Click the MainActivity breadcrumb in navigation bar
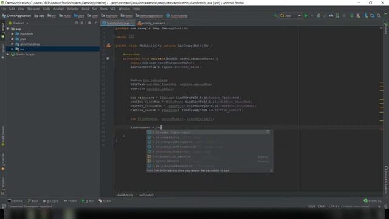Viewport: 389px width, 219px height. (x=177, y=16)
